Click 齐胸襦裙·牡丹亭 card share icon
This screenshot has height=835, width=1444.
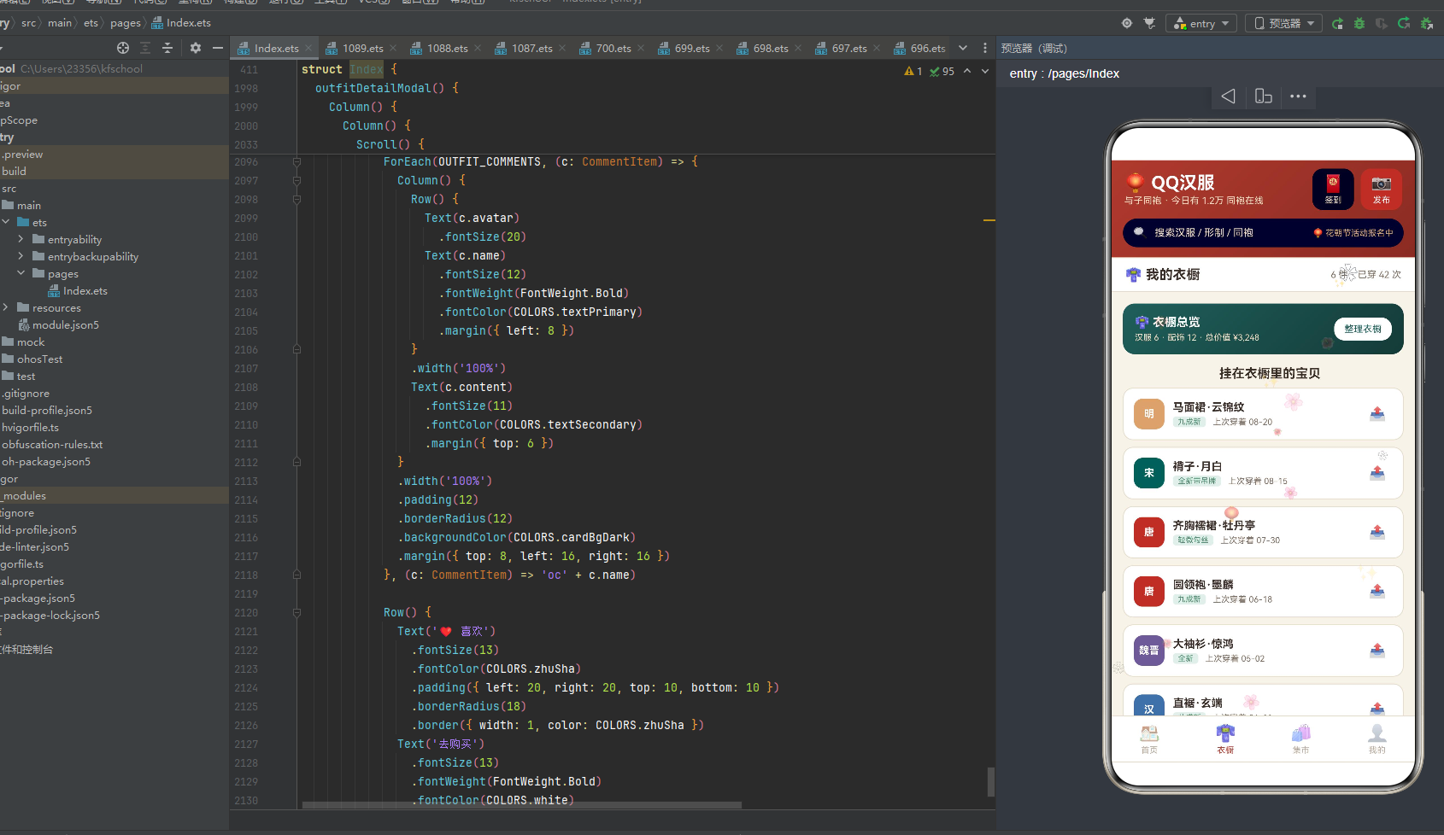(x=1377, y=532)
